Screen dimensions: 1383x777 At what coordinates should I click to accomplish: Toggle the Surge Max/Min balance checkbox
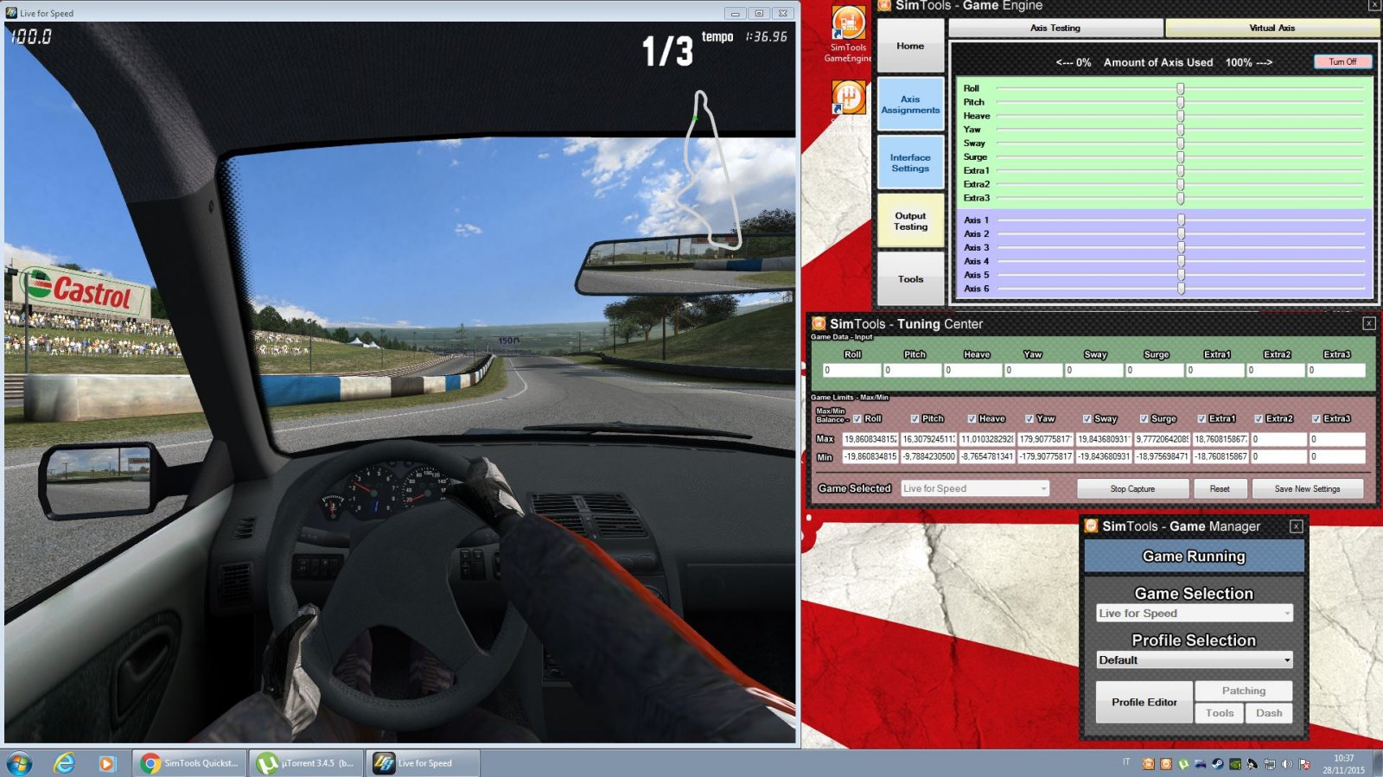(1144, 418)
